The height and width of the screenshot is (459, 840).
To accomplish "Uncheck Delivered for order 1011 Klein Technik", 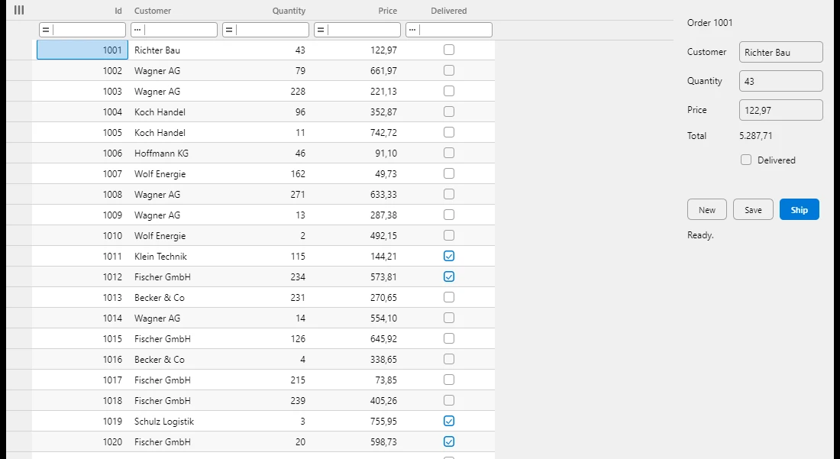I will point(449,256).
